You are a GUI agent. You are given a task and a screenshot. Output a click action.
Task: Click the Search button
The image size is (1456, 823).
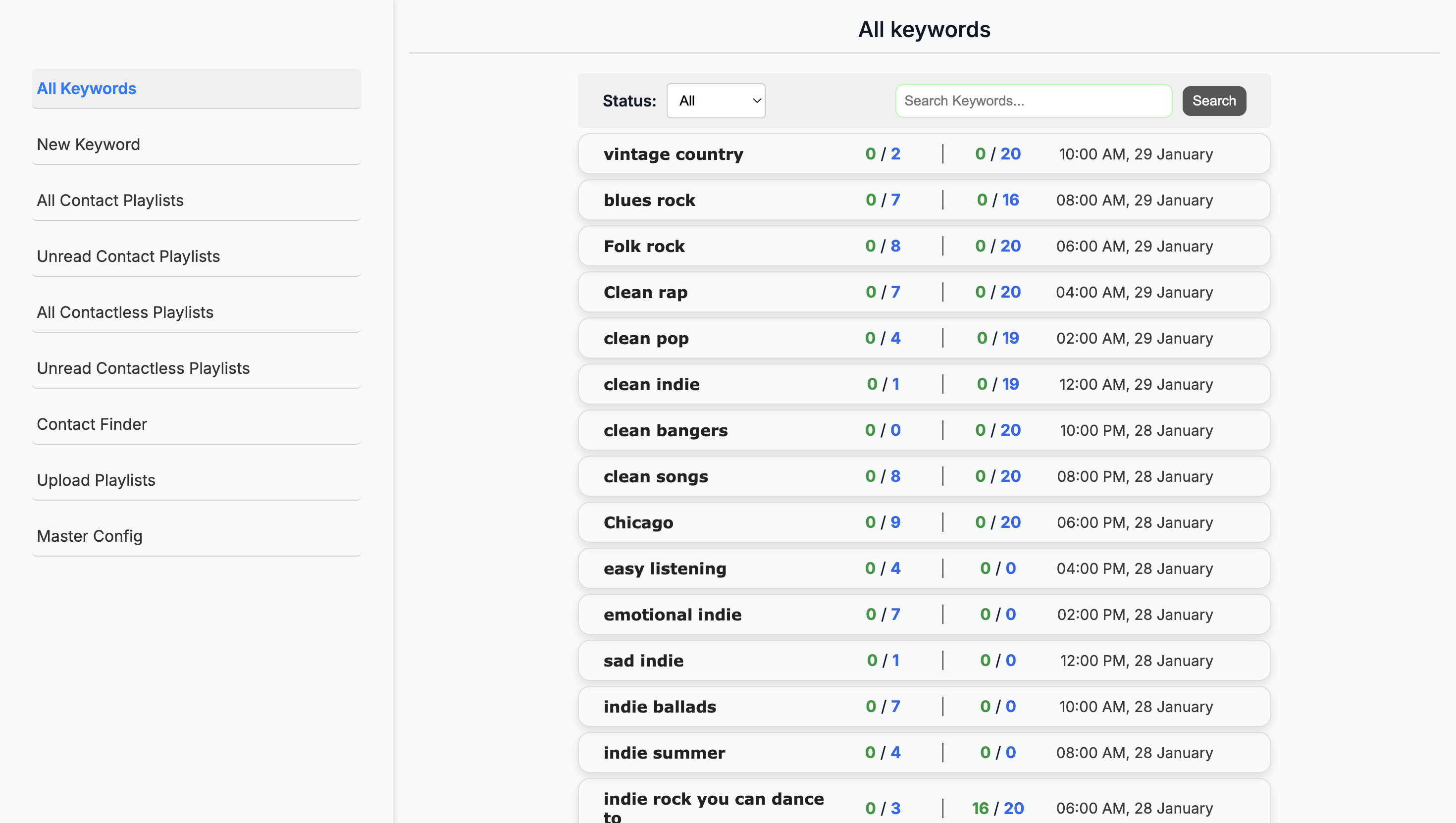pos(1213,101)
